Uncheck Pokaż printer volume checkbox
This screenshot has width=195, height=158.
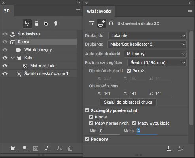point(129,71)
